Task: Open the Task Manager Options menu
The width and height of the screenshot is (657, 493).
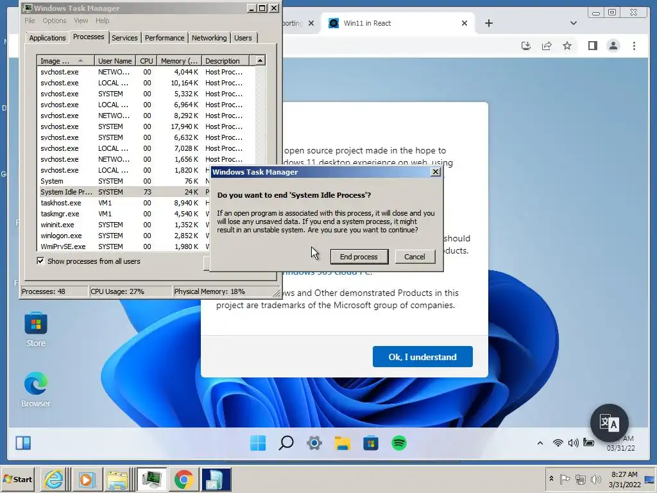Action: coord(55,21)
